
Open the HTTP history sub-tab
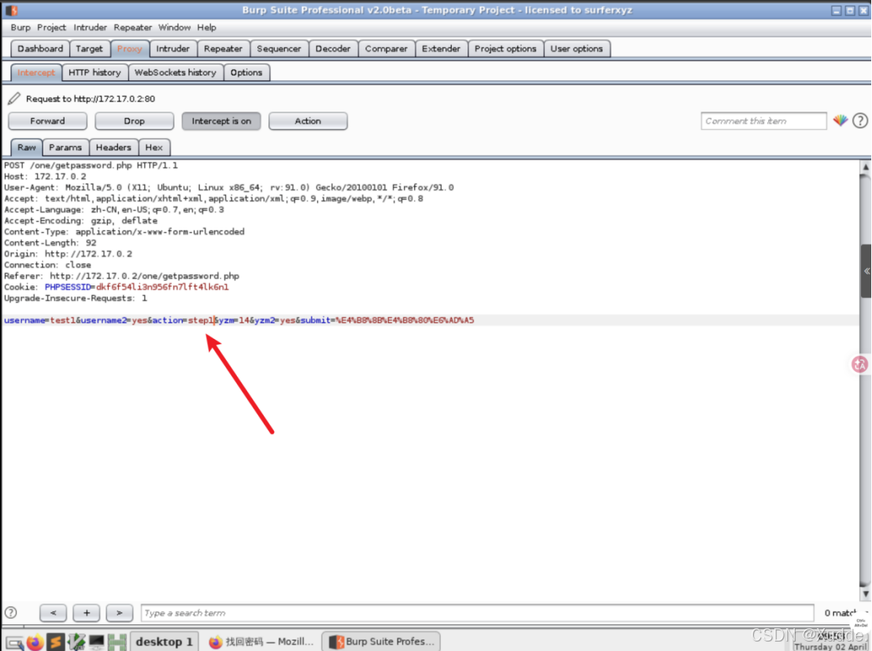click(x=94, y=73)
